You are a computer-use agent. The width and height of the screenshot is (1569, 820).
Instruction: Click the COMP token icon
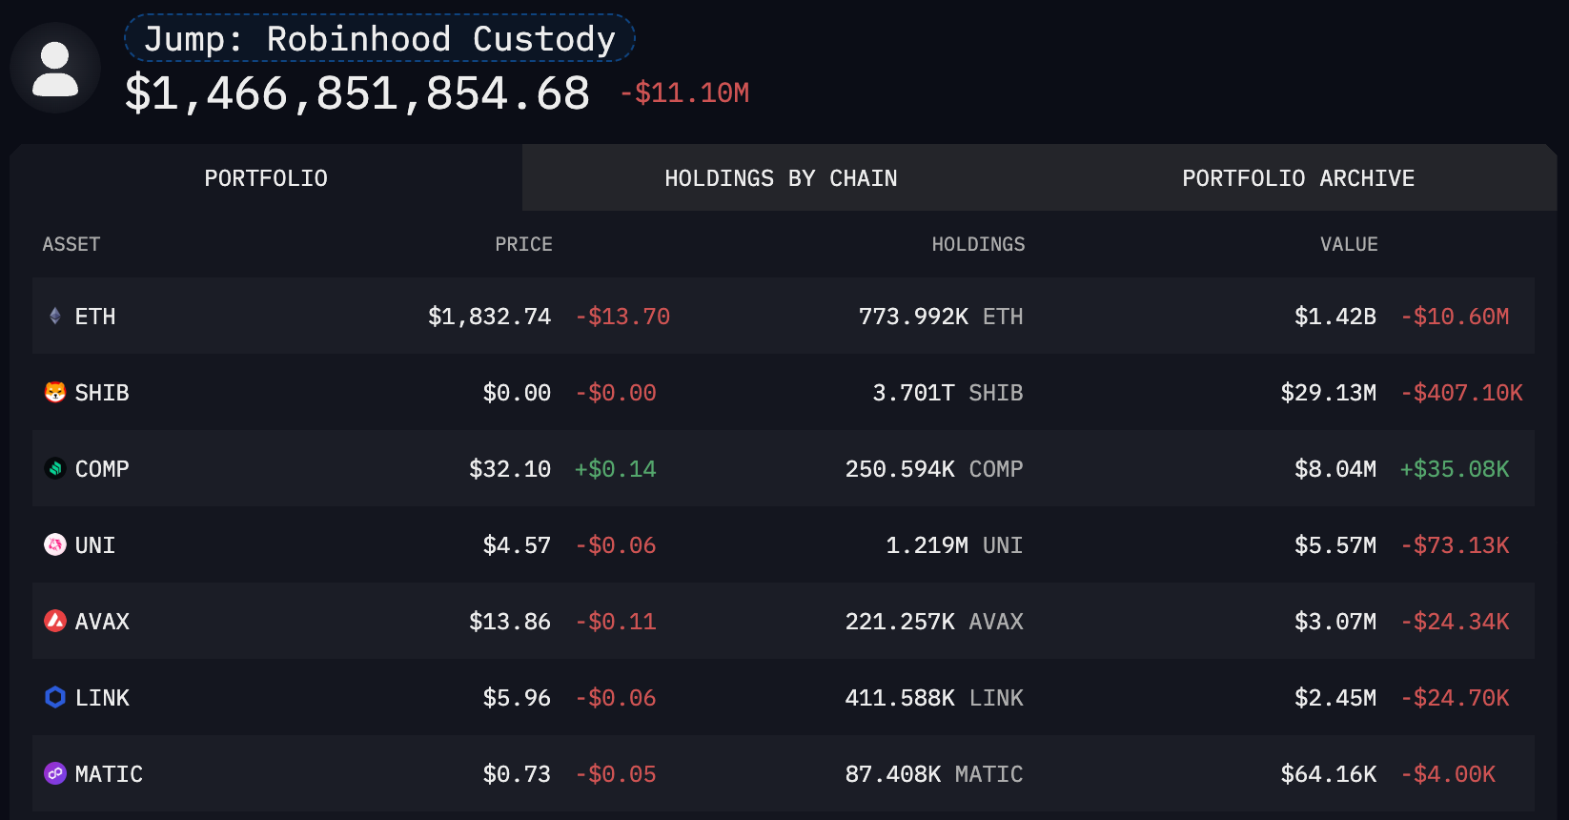pyautogui.click(x=55, y=468)
